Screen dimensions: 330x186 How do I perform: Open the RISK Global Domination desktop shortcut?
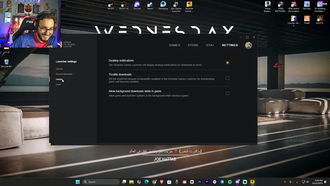[294, 7]
